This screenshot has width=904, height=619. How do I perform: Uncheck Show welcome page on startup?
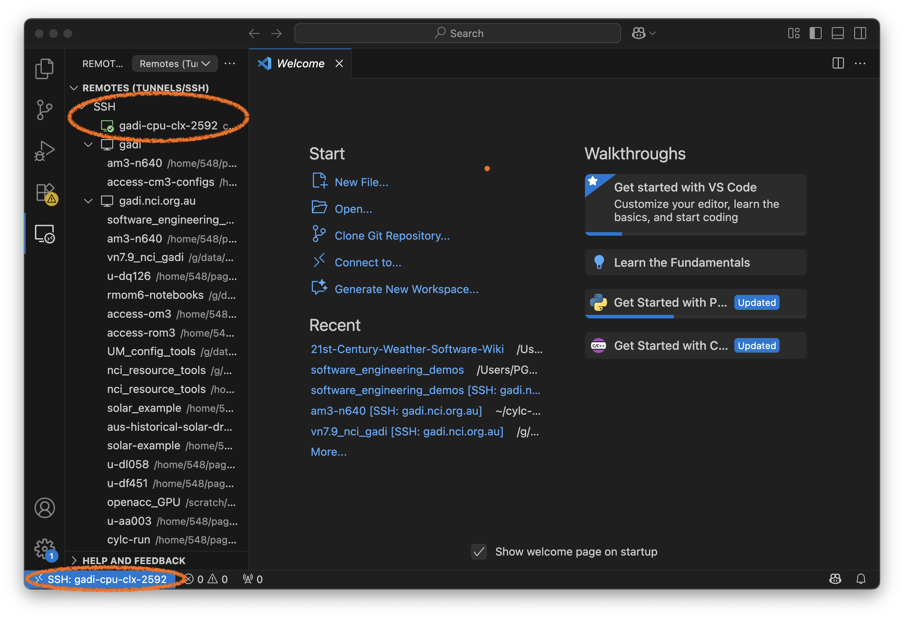[479, 552]
